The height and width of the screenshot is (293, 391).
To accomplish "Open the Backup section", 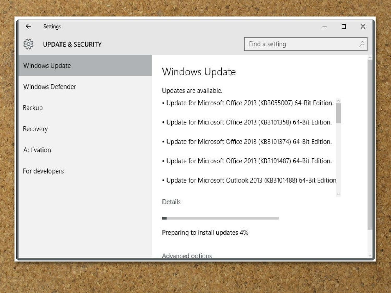I will tap(85, 108).
